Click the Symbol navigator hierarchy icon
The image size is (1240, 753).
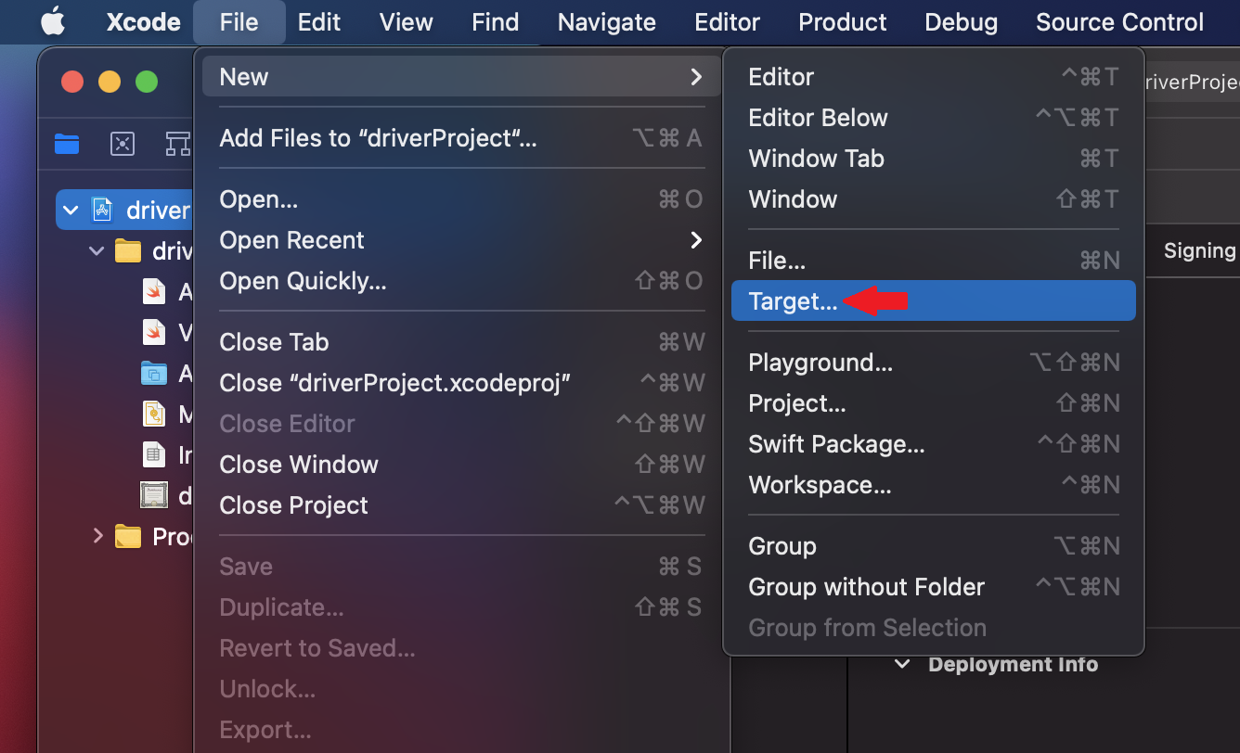pos(177,143)
